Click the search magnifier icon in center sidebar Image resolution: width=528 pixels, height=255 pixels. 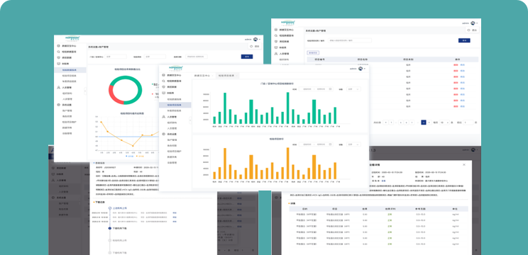[x=163, y=81]
